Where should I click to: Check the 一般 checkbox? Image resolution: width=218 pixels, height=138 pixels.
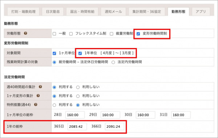click(x=54, y=34)
